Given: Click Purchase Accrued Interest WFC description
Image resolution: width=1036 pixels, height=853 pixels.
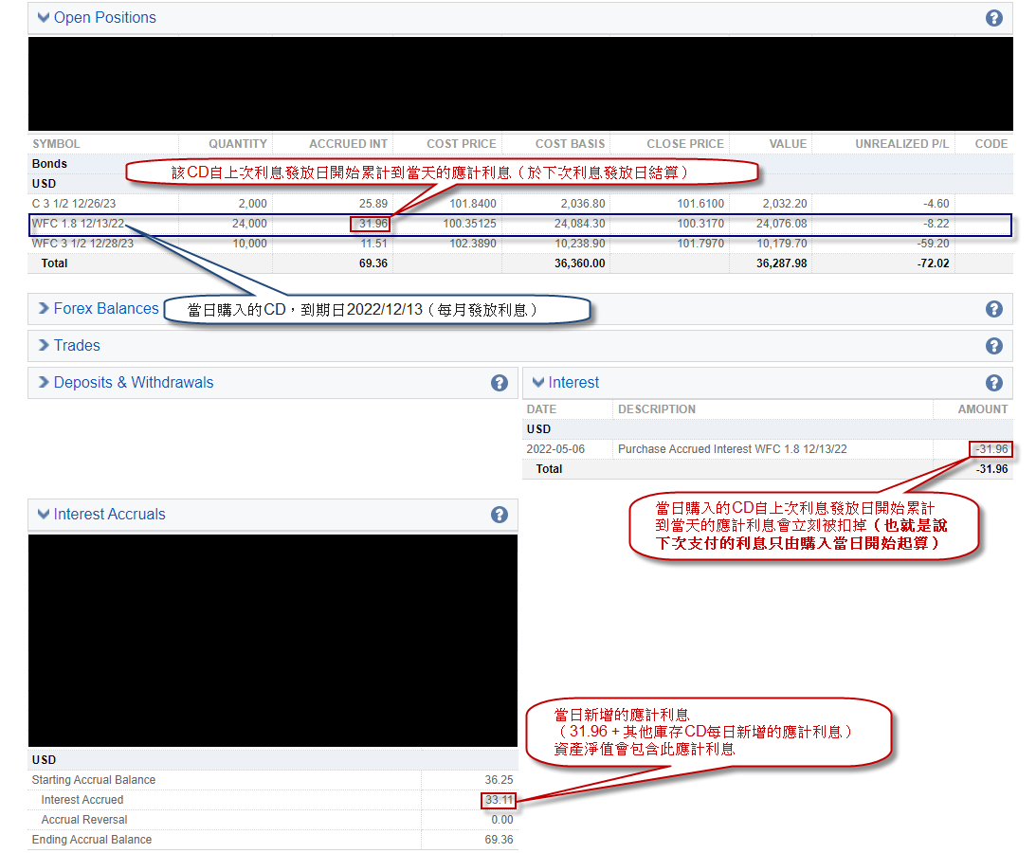Looking at the screenshot, I should pos(732,448).
